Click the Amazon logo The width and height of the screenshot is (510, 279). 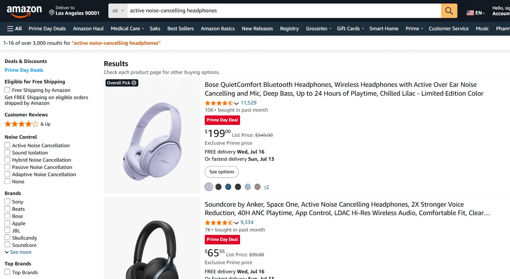click(x=24, y=11)
